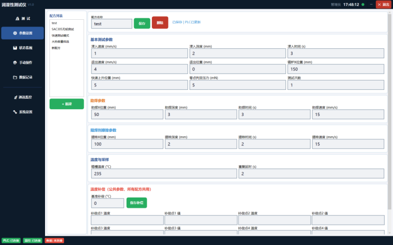Click the red '称重: 未连接' status badge

point(54,241)
